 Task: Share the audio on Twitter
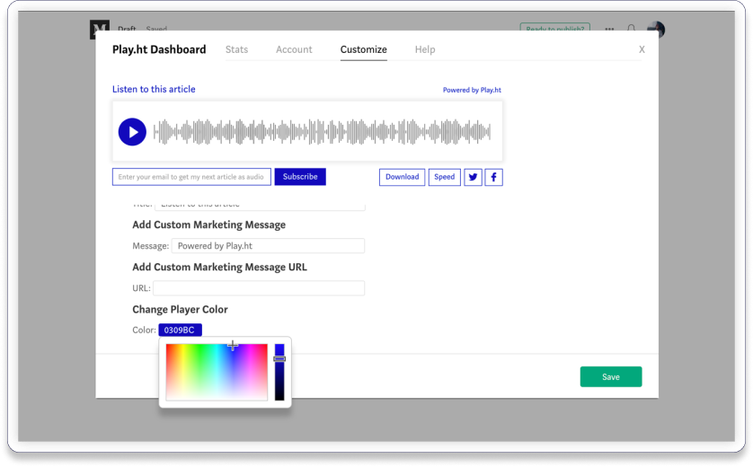(473, 177)
